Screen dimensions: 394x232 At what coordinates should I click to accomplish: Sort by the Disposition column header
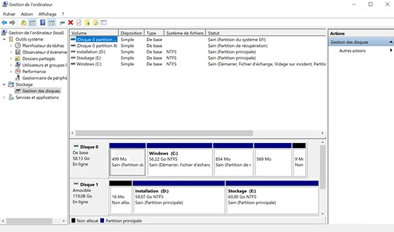click(x=131, y=33)
